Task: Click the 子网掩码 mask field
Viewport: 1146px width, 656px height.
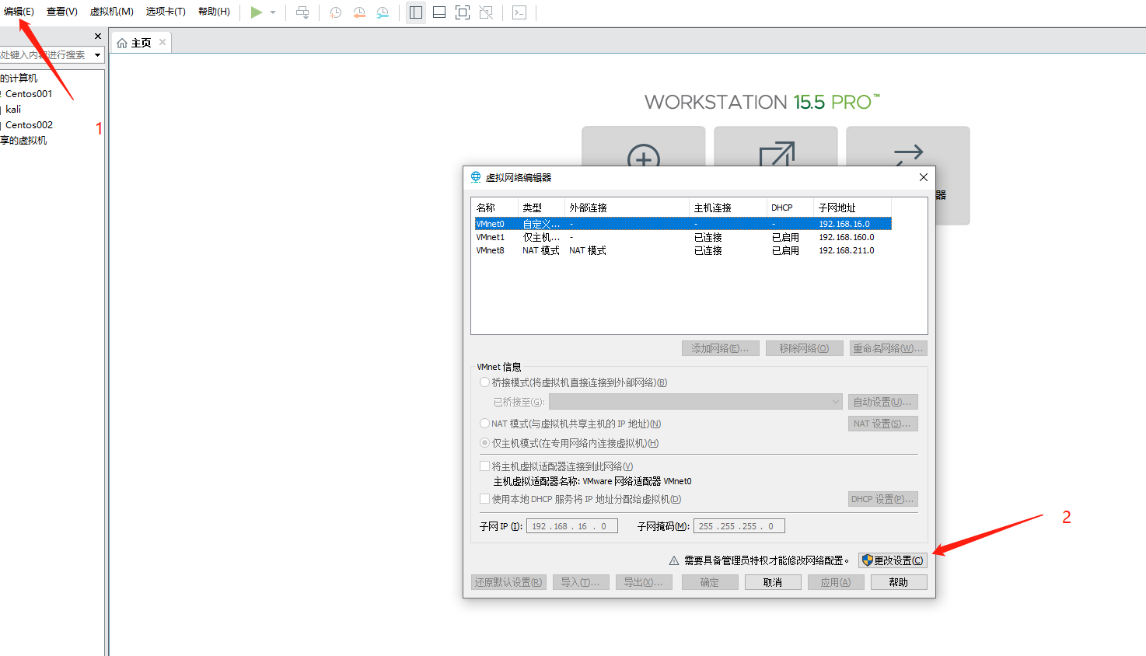Action: (739, 526)
